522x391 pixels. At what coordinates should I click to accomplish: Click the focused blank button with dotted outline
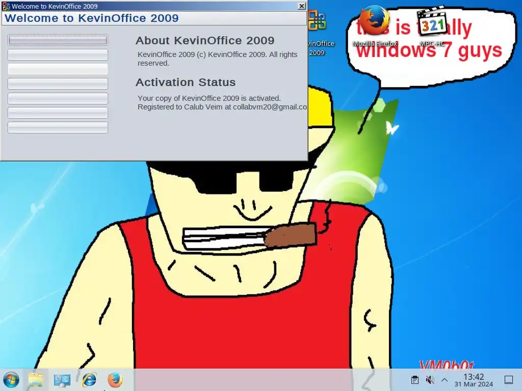point(58,40)
